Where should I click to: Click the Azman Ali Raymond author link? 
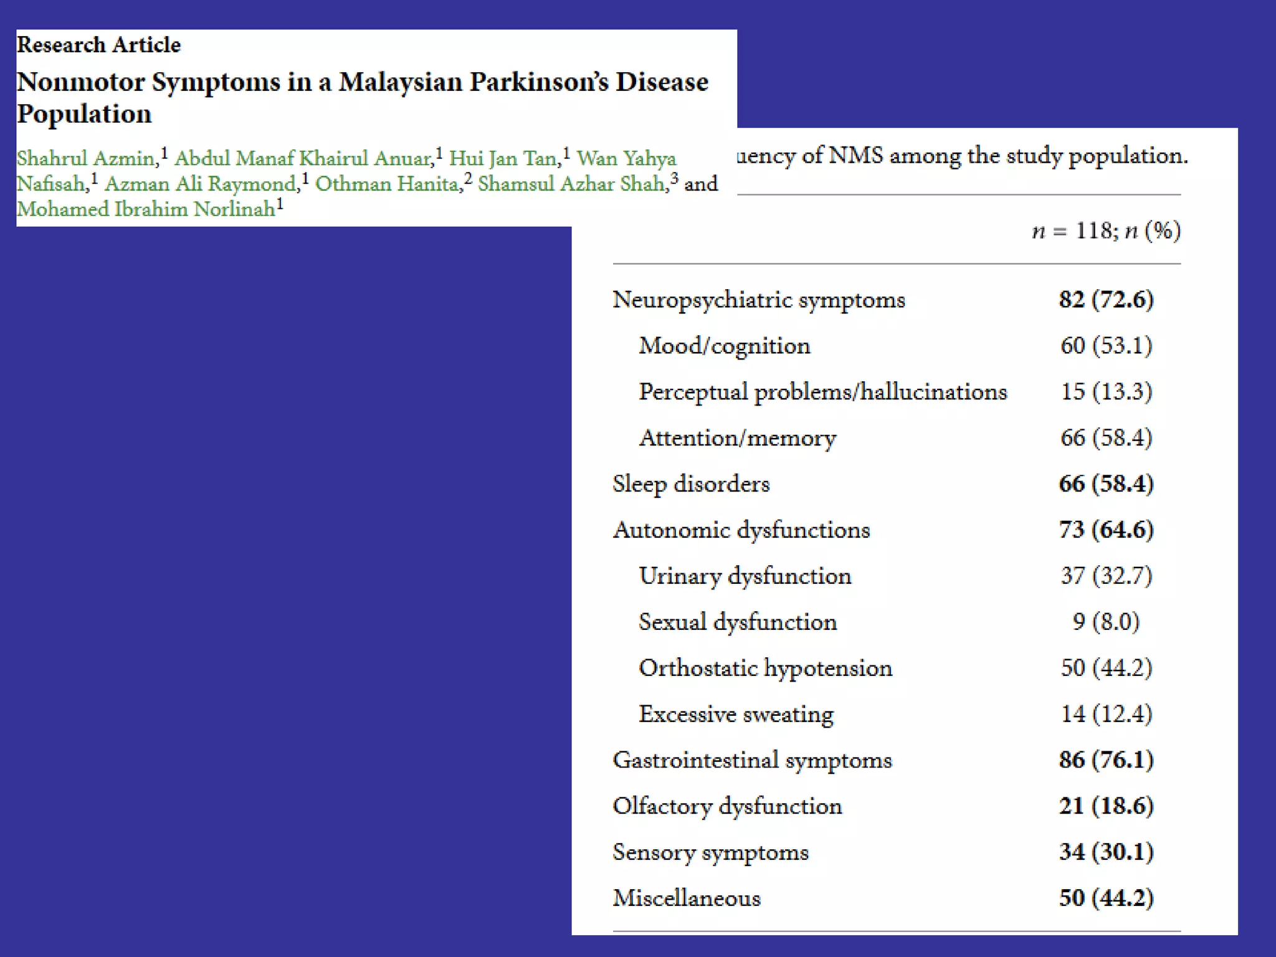tap(200, 184)
